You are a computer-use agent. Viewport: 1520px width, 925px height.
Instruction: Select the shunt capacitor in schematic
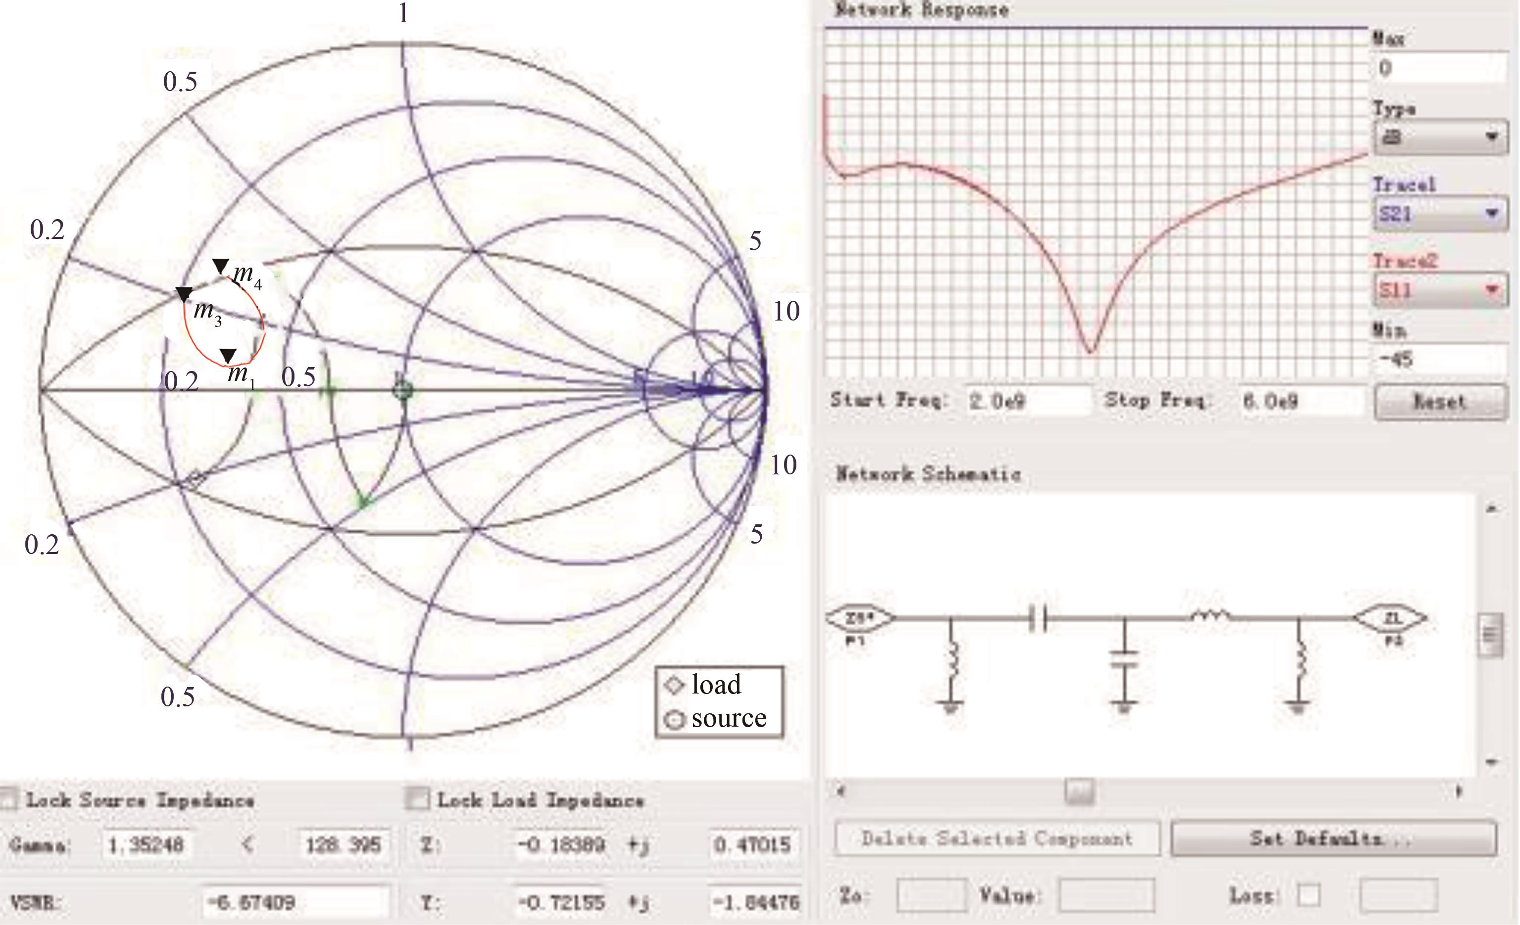click(1125, 660)
